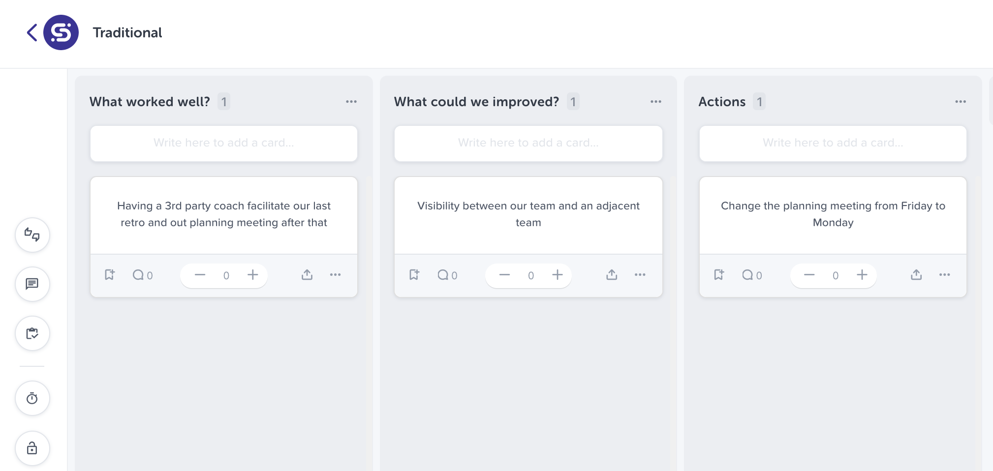Open the Actions column options menu

(961, 101)
